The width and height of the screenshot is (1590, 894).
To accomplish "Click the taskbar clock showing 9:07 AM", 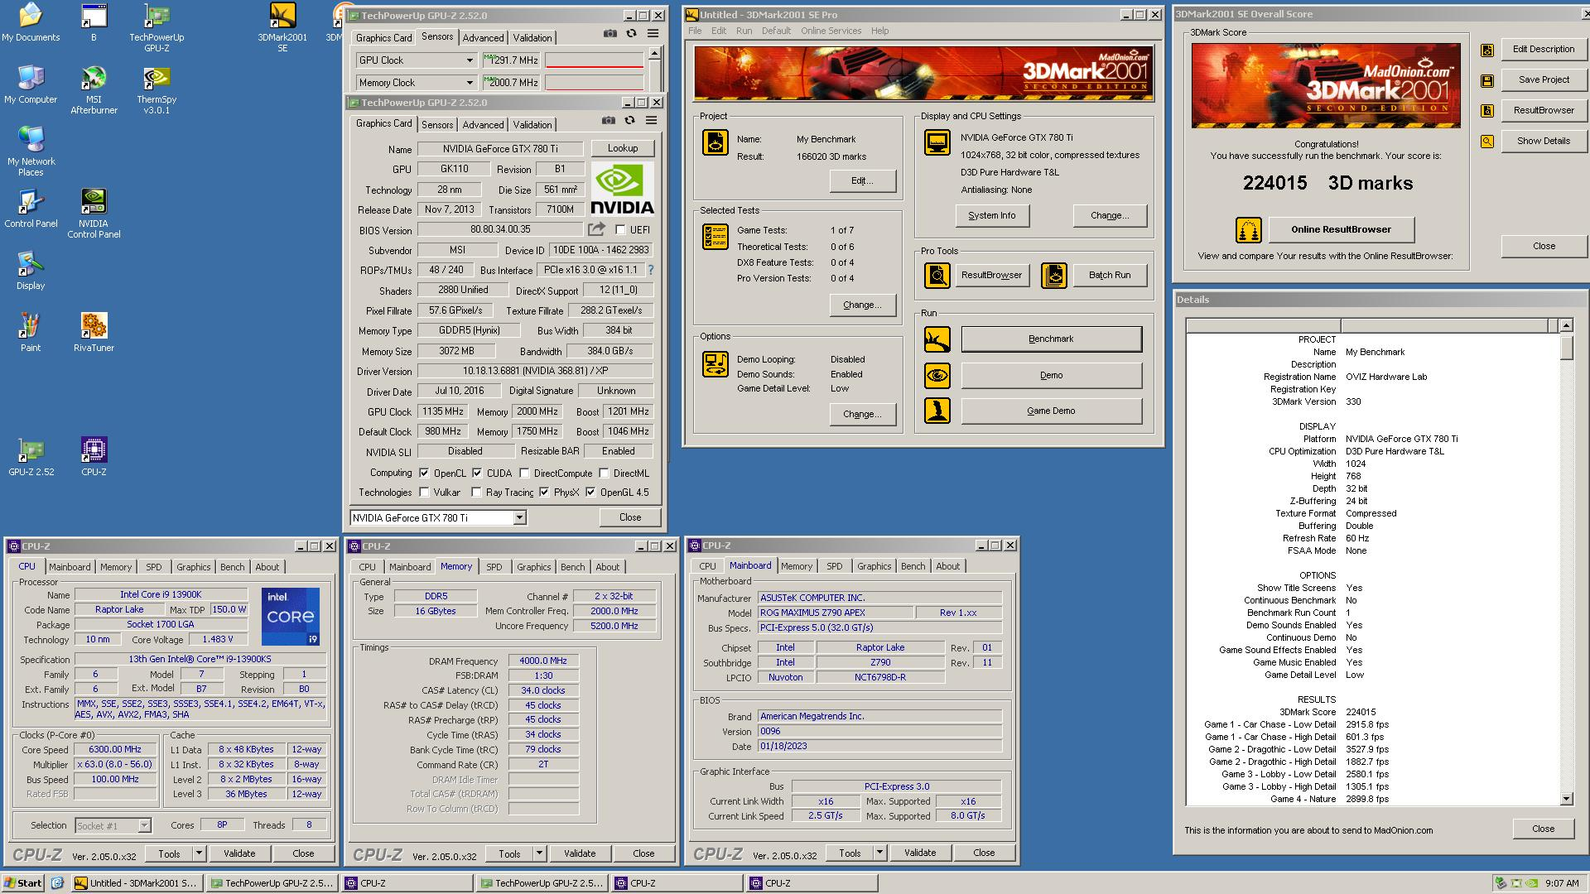I will tap(1562, 883).
